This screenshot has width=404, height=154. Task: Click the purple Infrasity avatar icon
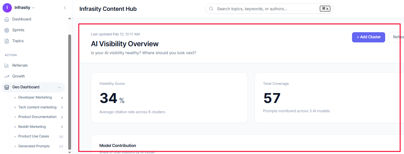click(x=7, y=7)
